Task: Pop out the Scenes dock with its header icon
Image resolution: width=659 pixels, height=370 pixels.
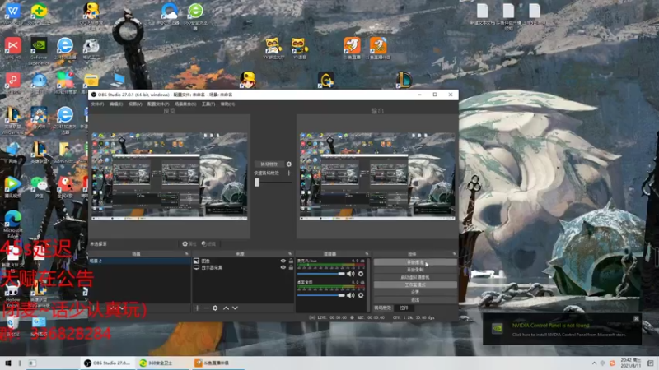Action: click(187, 254)
